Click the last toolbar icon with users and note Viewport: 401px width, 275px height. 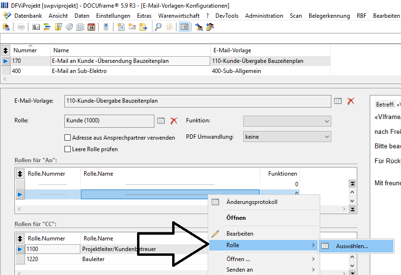point(210,27)
